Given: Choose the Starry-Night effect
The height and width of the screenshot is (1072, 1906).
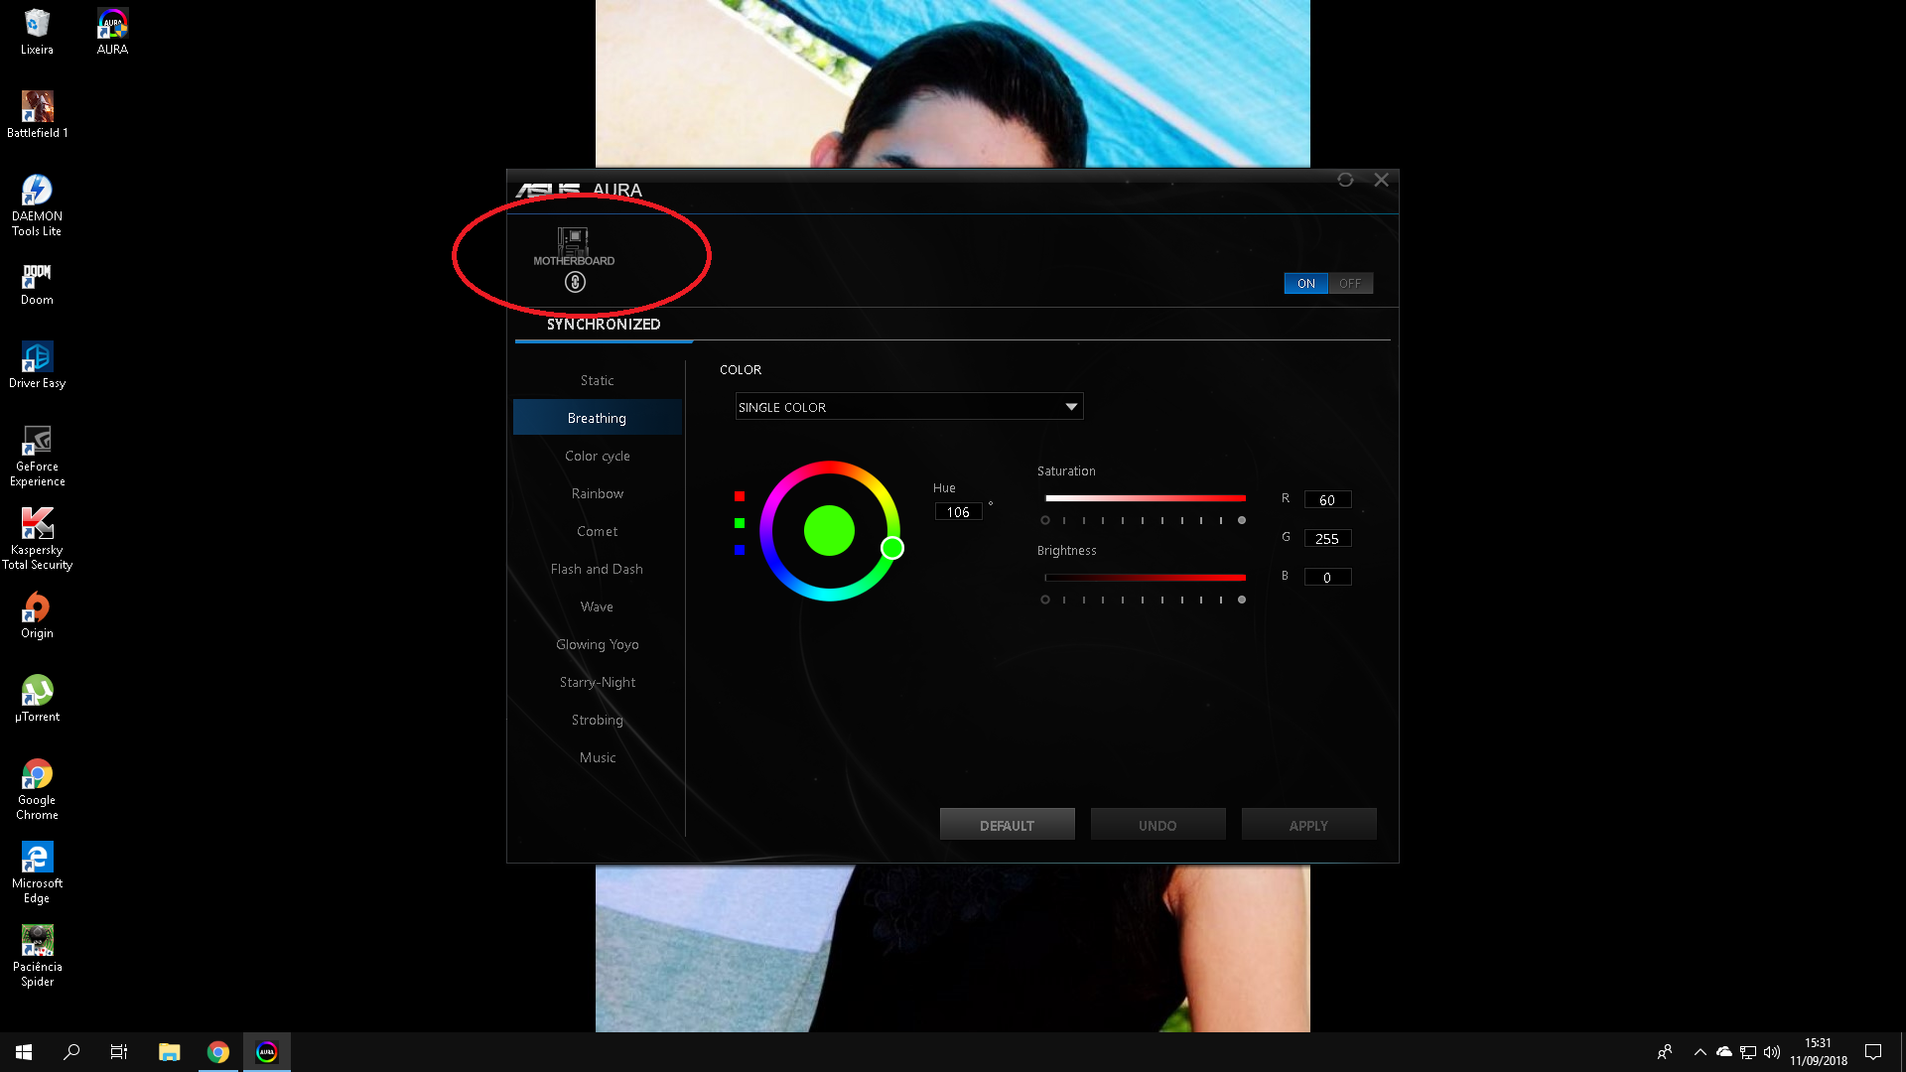Looking at the screenshot, I should [x=598, y=683].
